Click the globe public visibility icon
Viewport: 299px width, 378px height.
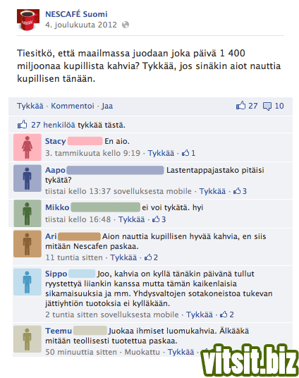tap(126, 25)
